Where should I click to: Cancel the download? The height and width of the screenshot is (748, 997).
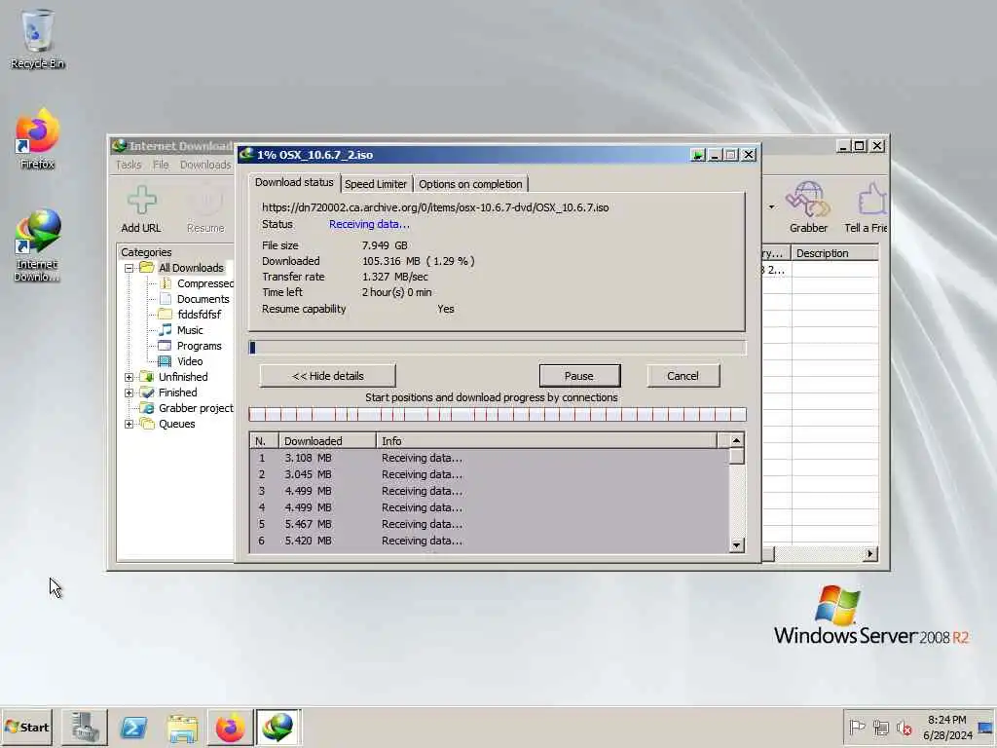click(683, 376)
